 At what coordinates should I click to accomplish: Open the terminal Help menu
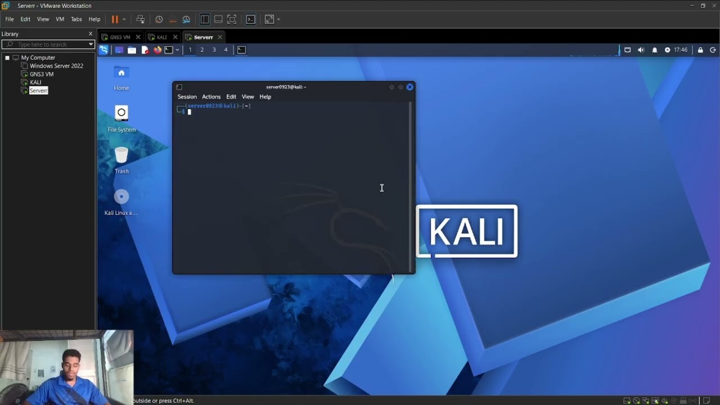click(x=265, y=97)
